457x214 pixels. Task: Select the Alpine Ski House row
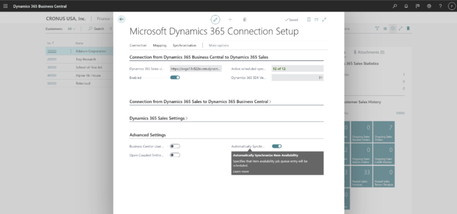click(x=79, y=75)
